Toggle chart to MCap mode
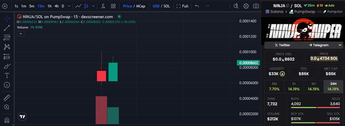345x126 pixels. coord(141,6)
